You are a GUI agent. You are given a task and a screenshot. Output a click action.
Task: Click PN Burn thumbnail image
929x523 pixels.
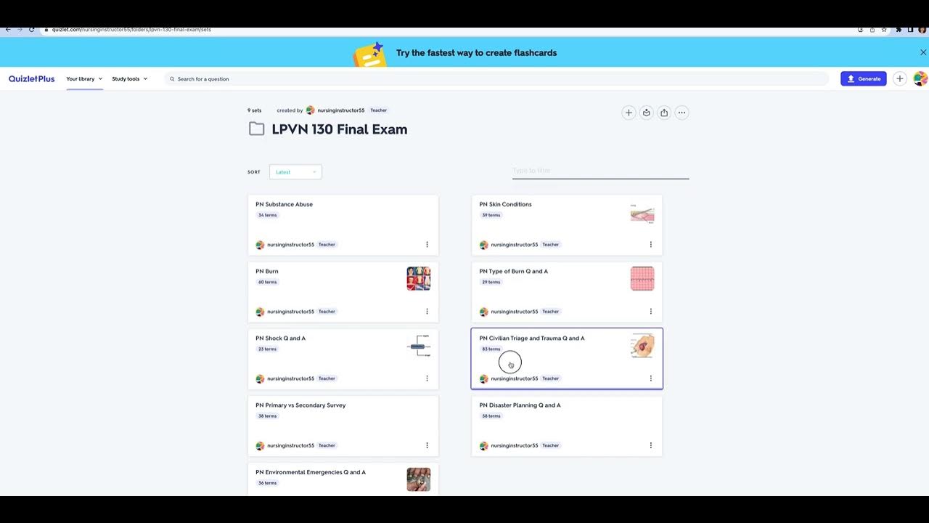419,279
